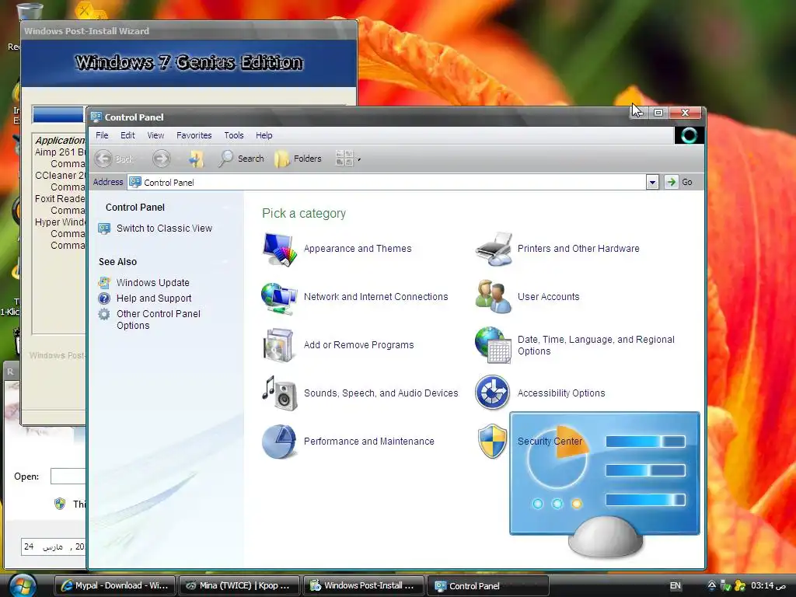Open the Printers and Other Hardware icon
The width and height of the screenshot is (796, 597).
(x=493, y=249)
